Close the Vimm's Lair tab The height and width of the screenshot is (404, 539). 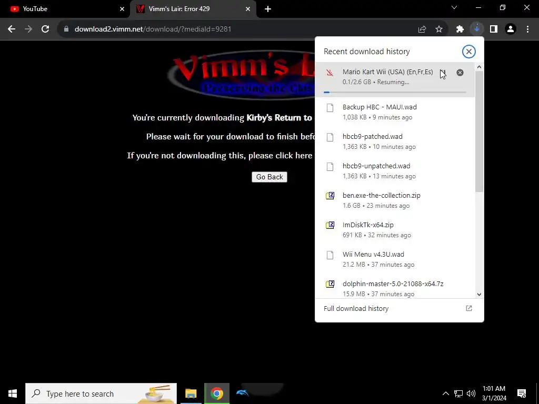(248, 9)
